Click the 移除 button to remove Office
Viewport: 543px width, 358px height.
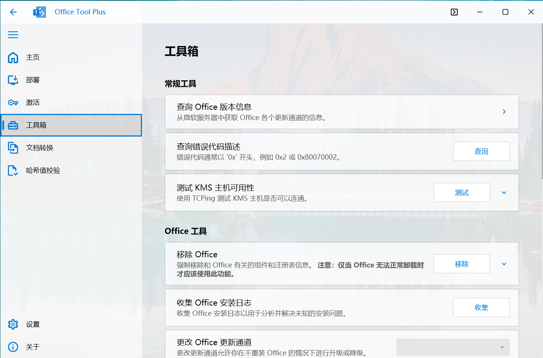point(462,264)
